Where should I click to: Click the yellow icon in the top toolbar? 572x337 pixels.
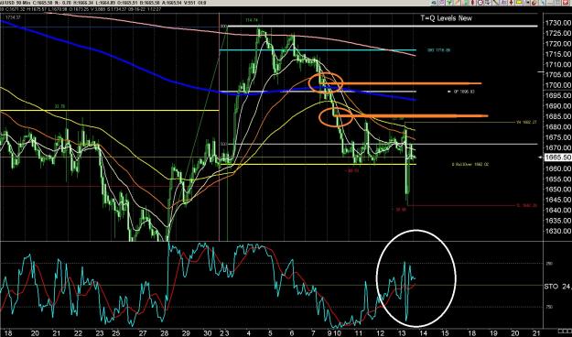click(x=519, y=3)
